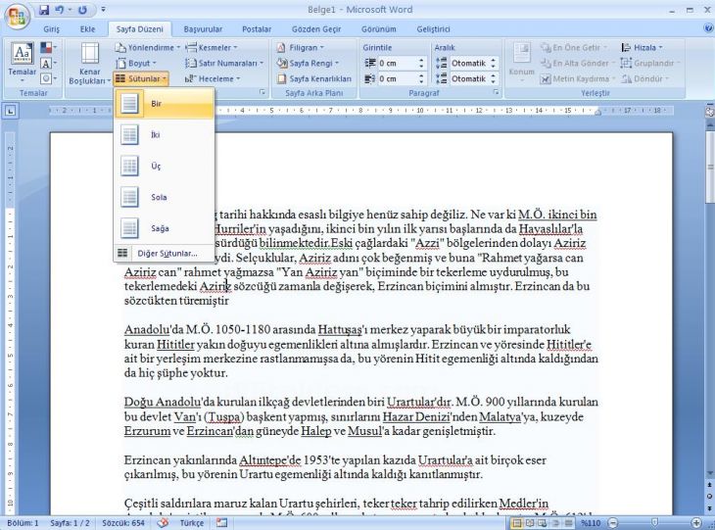Image resolution: width=715 pixels, height=530 pixels.
Task: Click Türkçe language indicator
Action: point(192,523)
